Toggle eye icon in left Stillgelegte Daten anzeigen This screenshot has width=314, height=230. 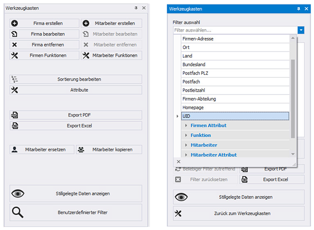[18, 194]
